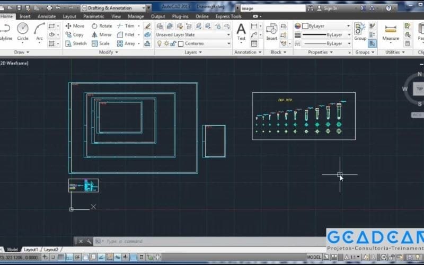Activate the Mirror tool
This screenshot has height=265, width=424.
pyautogui.click(x=102, y=34)
